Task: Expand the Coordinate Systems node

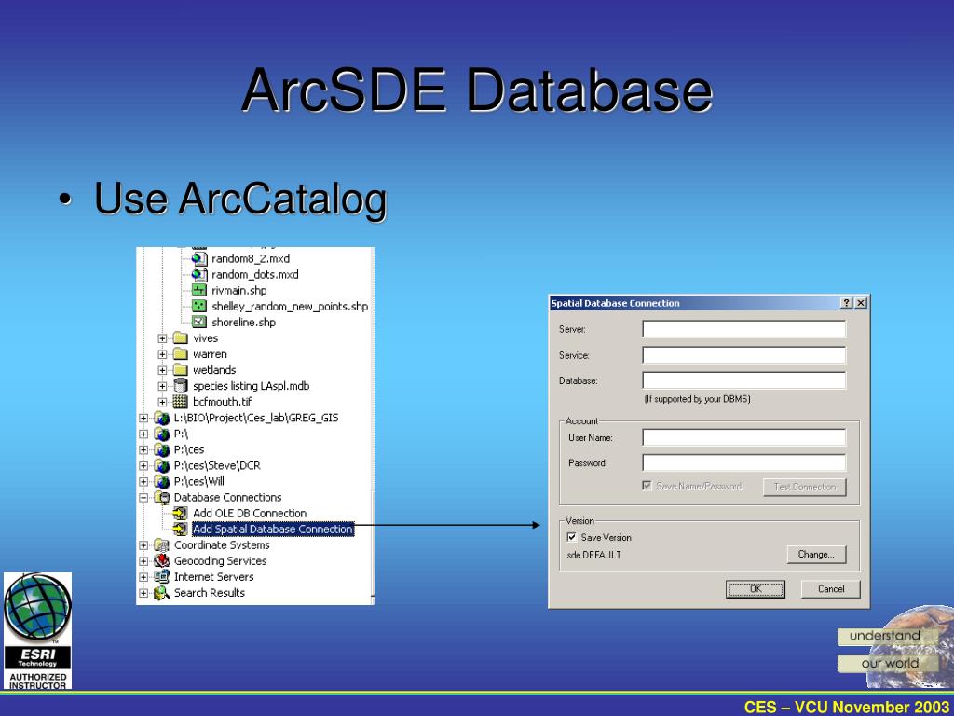Action: [x=143, y=544]
